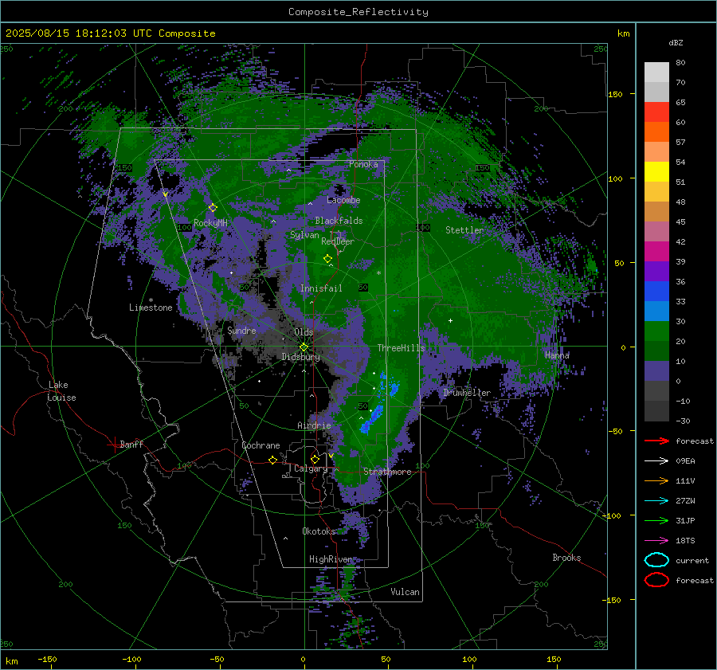Click the light gray swatch below 80
717x670 pixels.
click(x=656, y=72)
